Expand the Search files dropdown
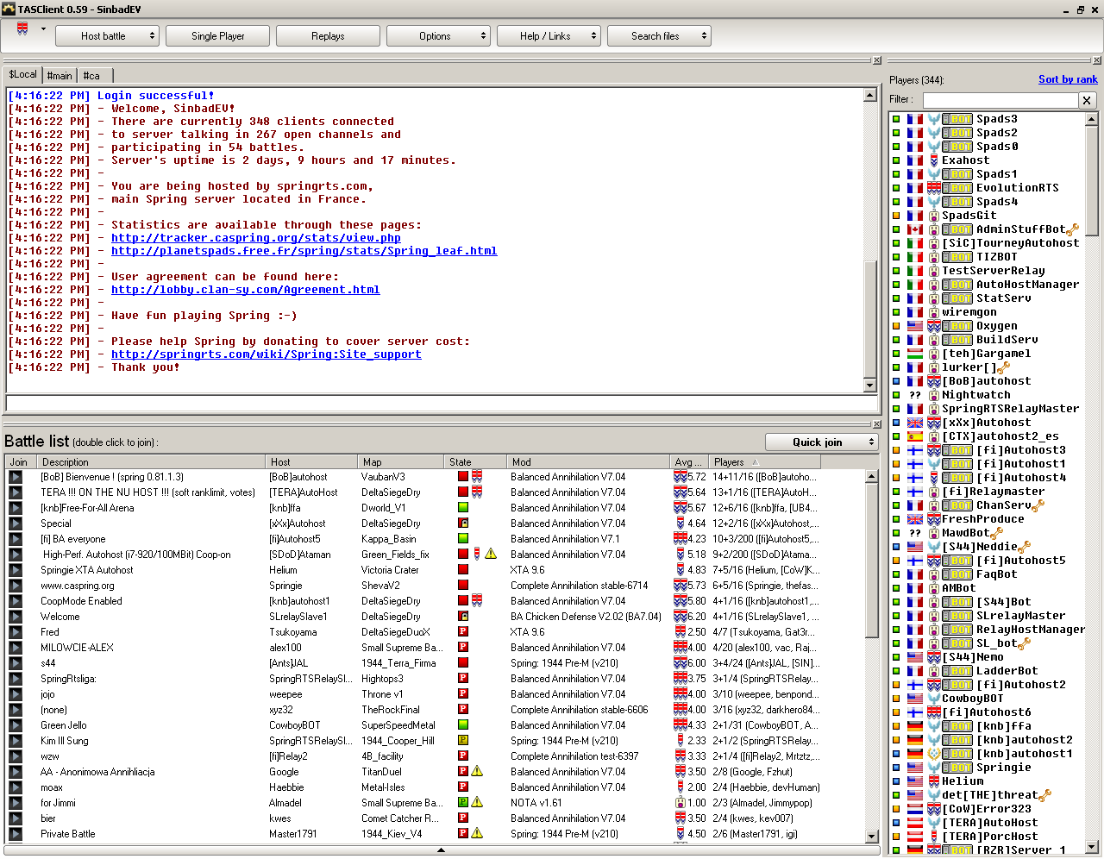 tap(659, 36)
